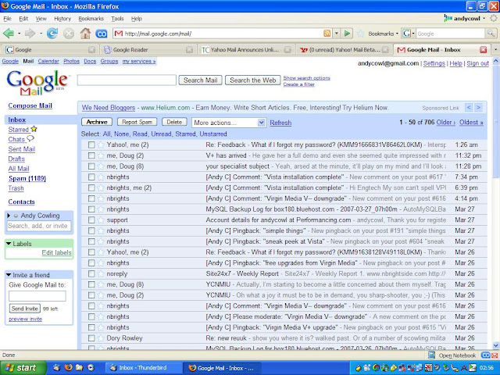Open the Bookmarks menu
Viewport: 500px width, 375px height.
[x=91, y=19]
